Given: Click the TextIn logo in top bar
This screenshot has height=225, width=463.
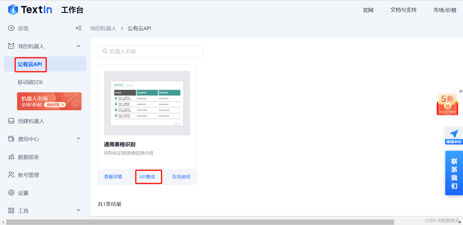Looking at the screenshot, I should tap(30, 9).
